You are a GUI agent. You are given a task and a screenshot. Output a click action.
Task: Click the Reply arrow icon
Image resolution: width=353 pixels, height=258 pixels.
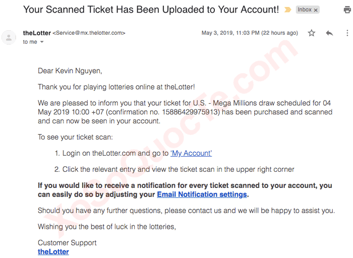[x=329, y=33]
